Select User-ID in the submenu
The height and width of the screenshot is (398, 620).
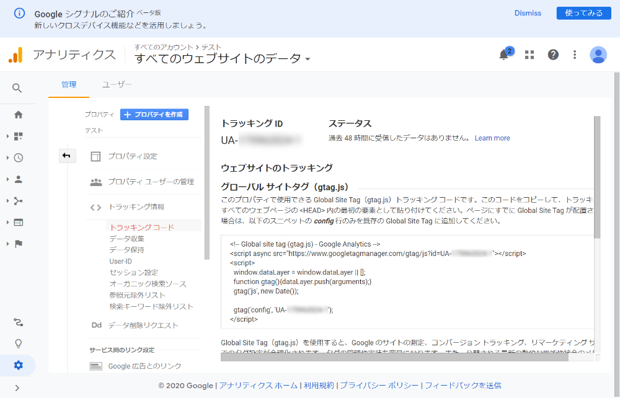pos(121,261)
